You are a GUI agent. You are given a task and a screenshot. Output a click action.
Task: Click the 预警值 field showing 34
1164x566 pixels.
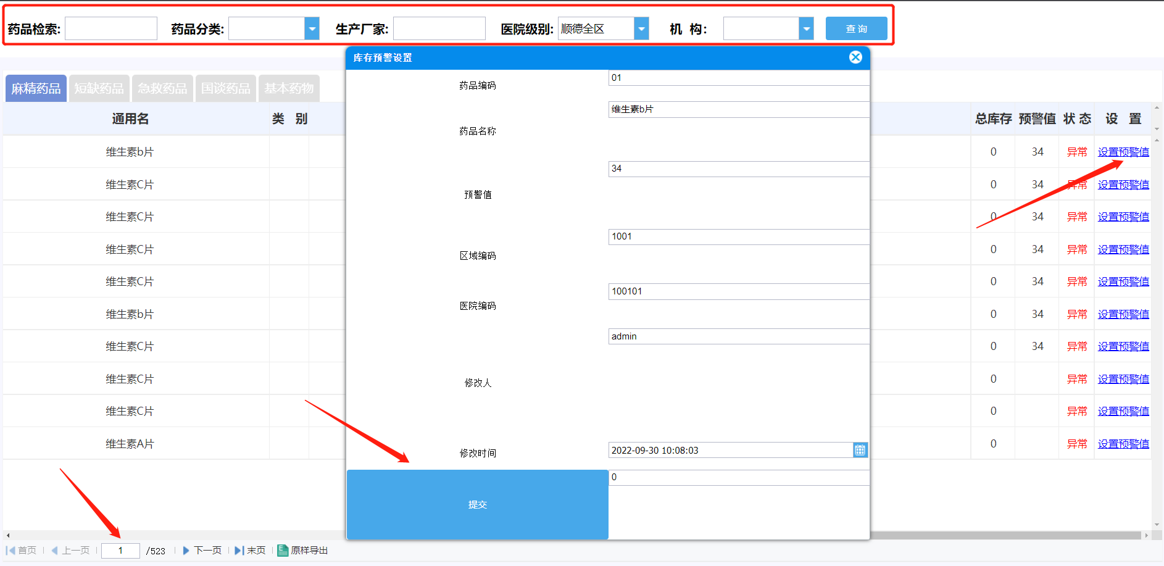(x=739, y=169)
